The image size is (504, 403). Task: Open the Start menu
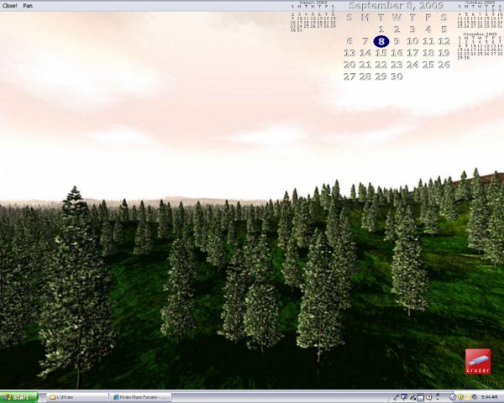click(x=18, y=396)
